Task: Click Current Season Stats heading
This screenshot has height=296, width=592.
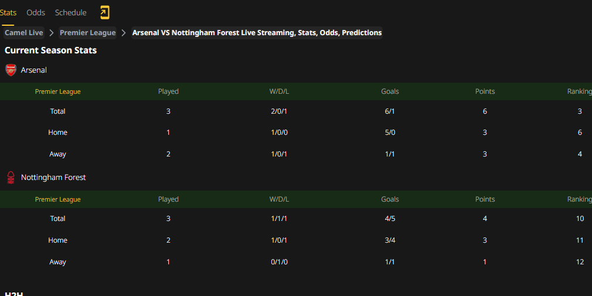Action: click(50, 50)
